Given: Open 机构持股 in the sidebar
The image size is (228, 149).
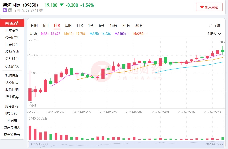Looking at the screenshot, I should click(12, 75).
